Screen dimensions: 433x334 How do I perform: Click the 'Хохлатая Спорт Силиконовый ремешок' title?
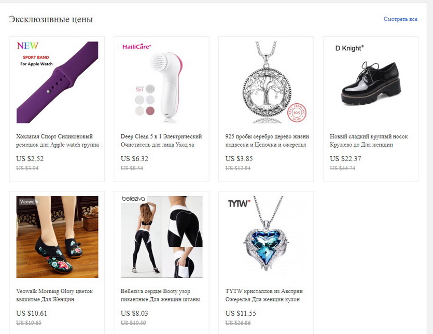(x=58, y=141)
